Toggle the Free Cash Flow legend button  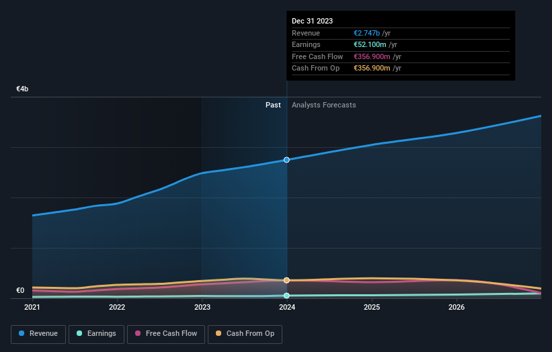point(166,334)
